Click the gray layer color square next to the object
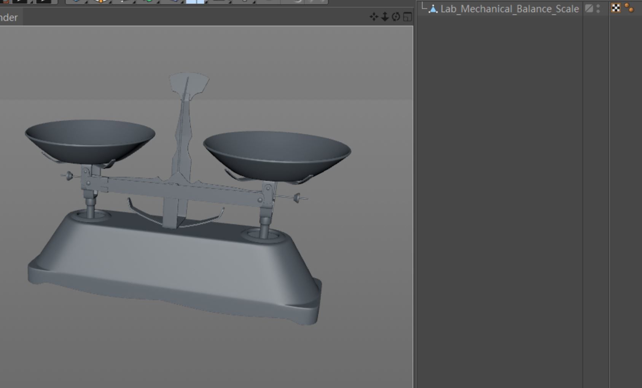 coord(589,8)
